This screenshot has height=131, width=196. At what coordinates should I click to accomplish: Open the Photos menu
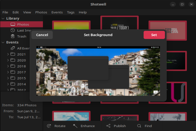41,12
